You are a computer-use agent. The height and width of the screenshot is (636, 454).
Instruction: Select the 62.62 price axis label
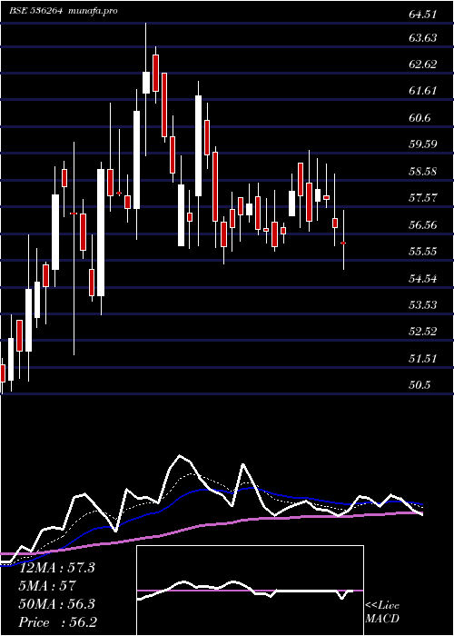tap(423, 65)
